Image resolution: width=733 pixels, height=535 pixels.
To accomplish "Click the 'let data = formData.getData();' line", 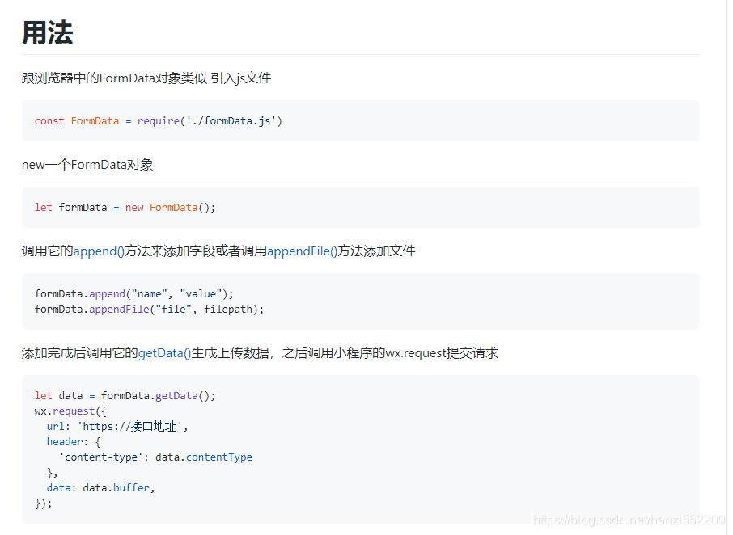I will pos(125,395).
